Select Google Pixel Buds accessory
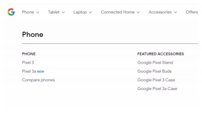 [154, 71]
